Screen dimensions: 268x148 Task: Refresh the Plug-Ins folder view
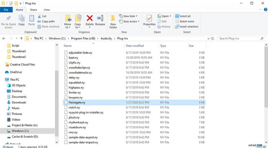(213, 39)
